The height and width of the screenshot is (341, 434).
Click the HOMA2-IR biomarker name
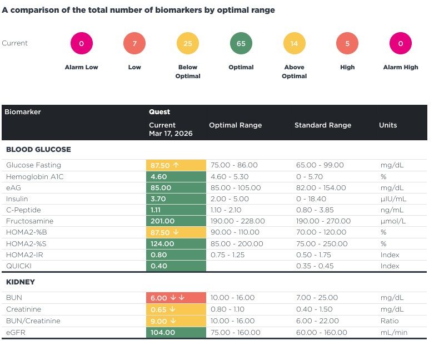[x=24, y=255]
